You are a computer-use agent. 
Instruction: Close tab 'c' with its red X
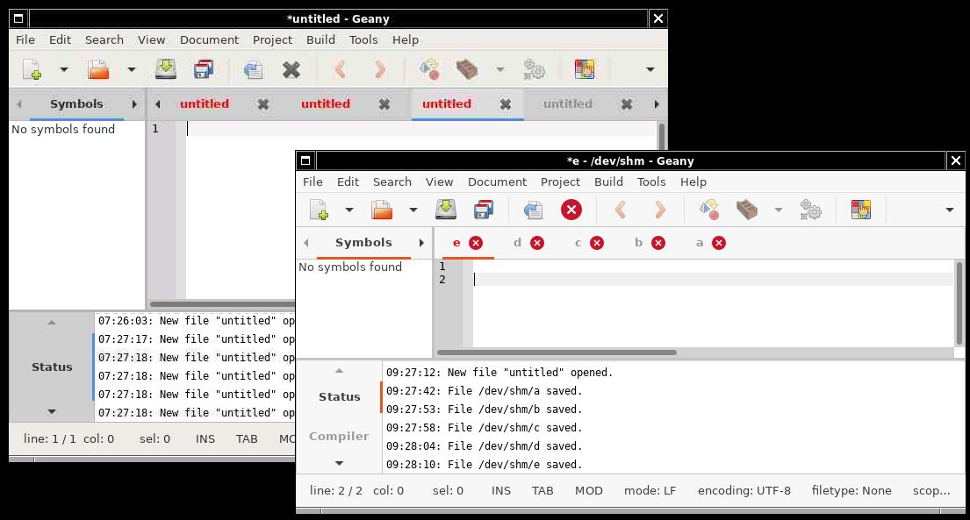[597, 243]
